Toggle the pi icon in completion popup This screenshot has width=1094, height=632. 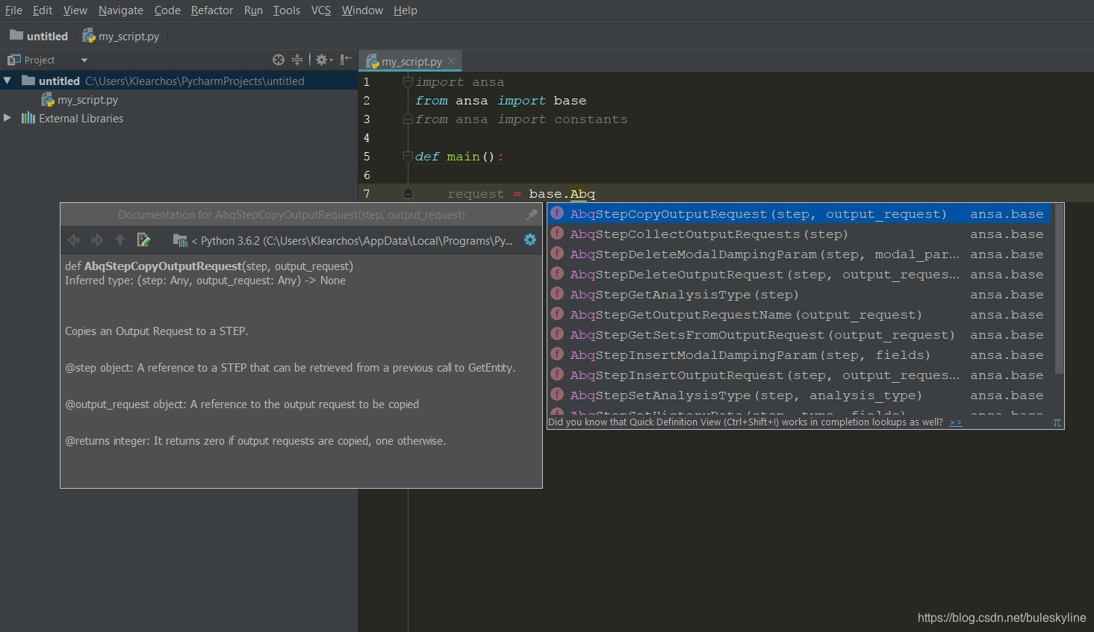(x=1057, y=422)
